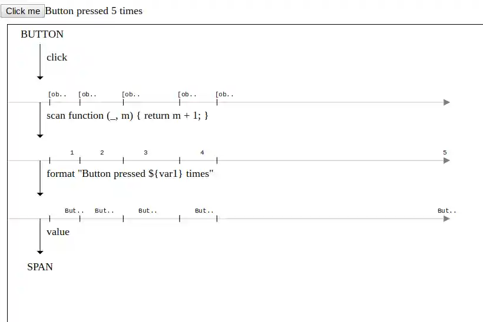Screen dimensions: 483x322
Task: Select the BUTTON node label
Action: coord(42,34)
